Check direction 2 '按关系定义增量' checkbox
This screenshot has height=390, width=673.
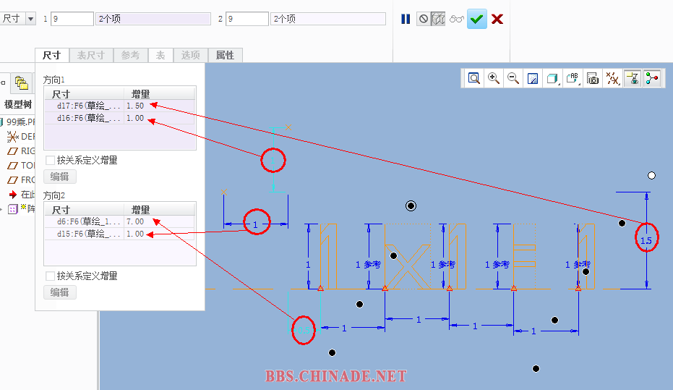tap(51, 276)
